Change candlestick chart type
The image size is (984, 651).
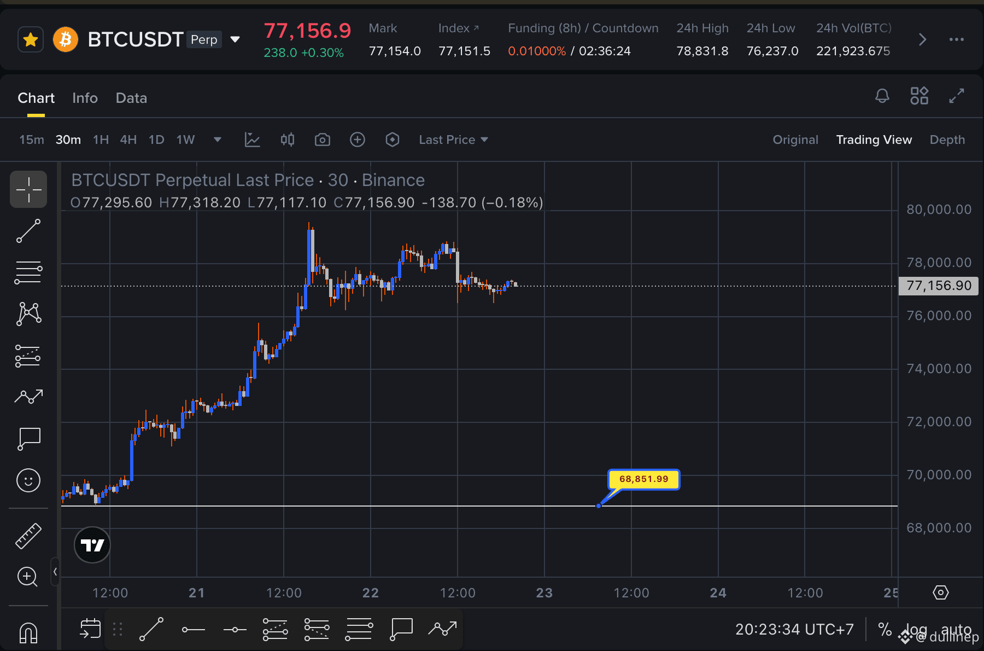coord(287,139)
